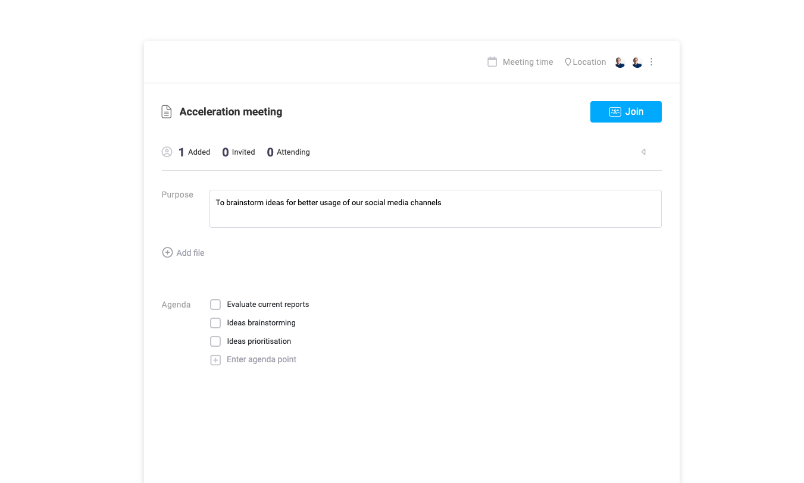The width and height of the screenshot is (804, 483).
Task: View the 0 Attending participants
Action: (288, 152)
